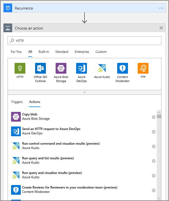Select the All tab
The image size is (169, 201).
tap(30, 52)
